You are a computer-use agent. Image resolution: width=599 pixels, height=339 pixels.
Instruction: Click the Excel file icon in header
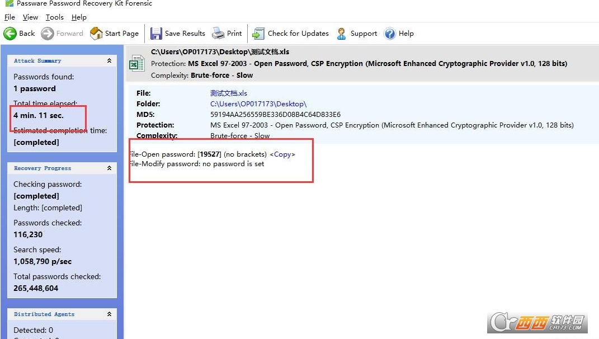pyautogui.click(x=137, y=63)
